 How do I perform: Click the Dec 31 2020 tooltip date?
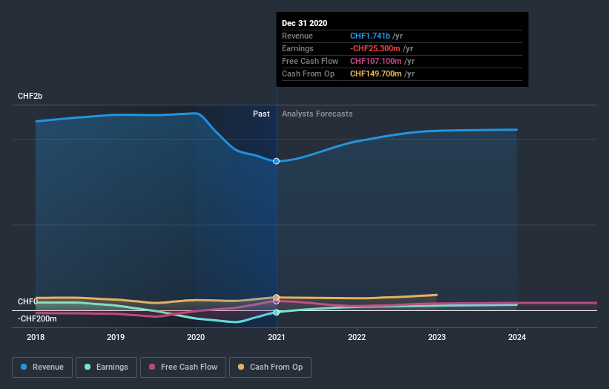304,23
